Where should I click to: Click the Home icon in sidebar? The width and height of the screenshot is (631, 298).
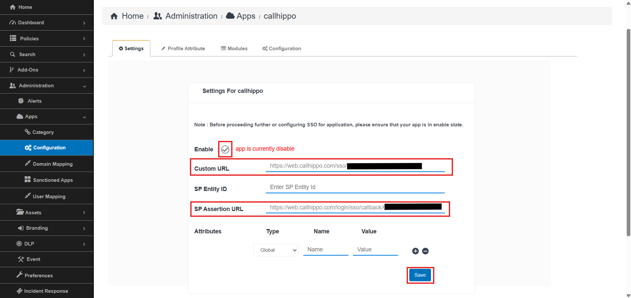[x=13, y=7]
